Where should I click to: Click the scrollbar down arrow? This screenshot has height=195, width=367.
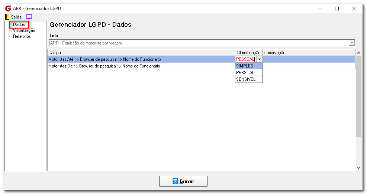(358, 168)
